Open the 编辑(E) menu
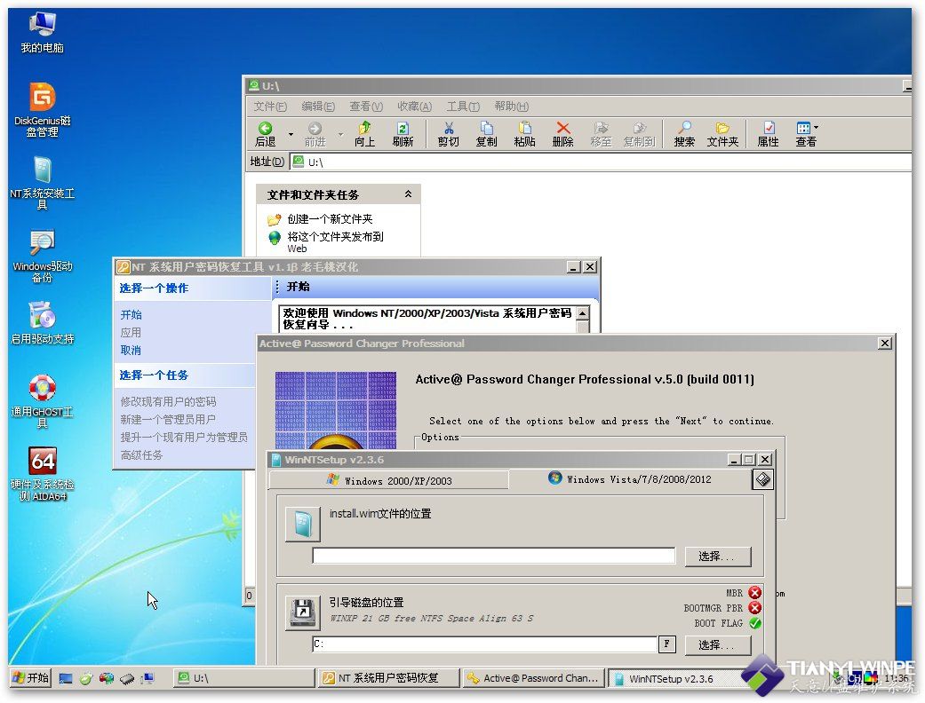Image resolution: width=925 pixels, height=703 pixels. pyautogui.click(x=318, y=106)
